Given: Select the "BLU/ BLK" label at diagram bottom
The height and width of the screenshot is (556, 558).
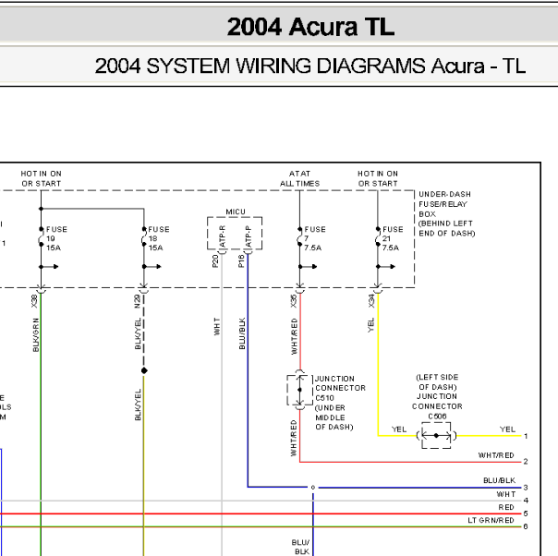Looking at the screenshot, I should [x=300, y=547].
